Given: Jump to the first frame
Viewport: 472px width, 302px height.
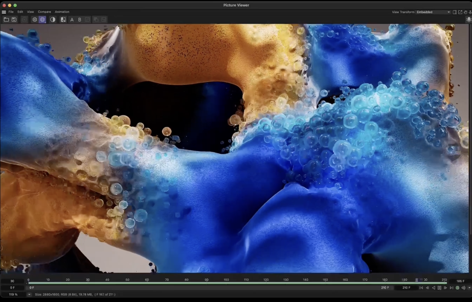Looking at the screenshot, I should tap(421, 288).
